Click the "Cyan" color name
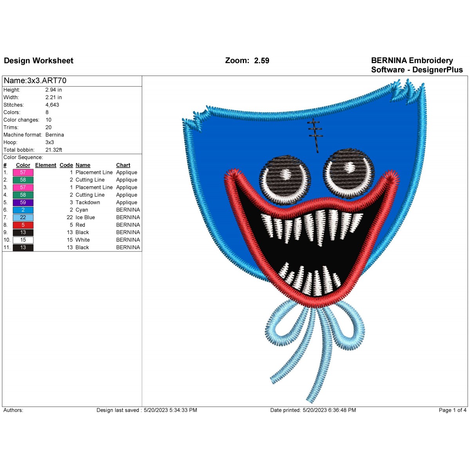 [82, 210]
